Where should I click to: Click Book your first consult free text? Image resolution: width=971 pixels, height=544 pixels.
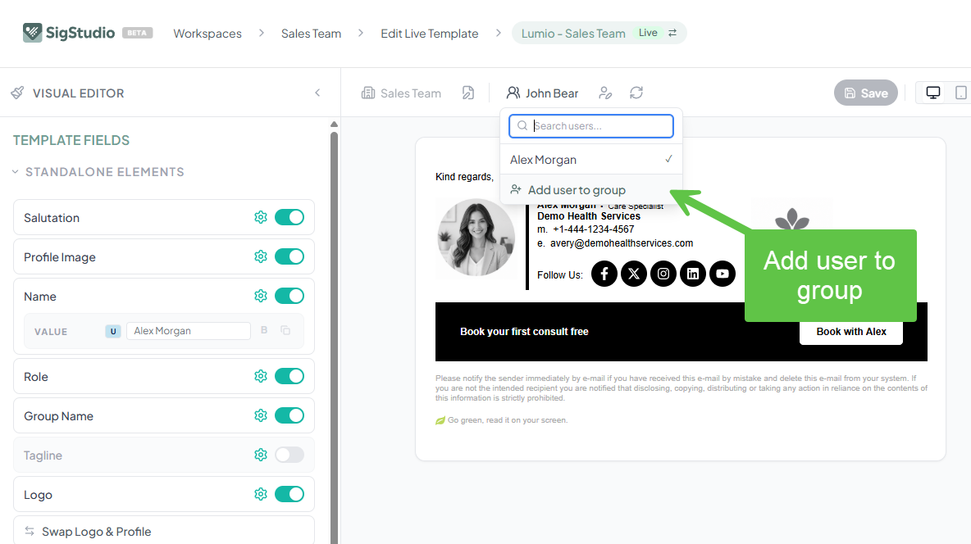point(524,332)
